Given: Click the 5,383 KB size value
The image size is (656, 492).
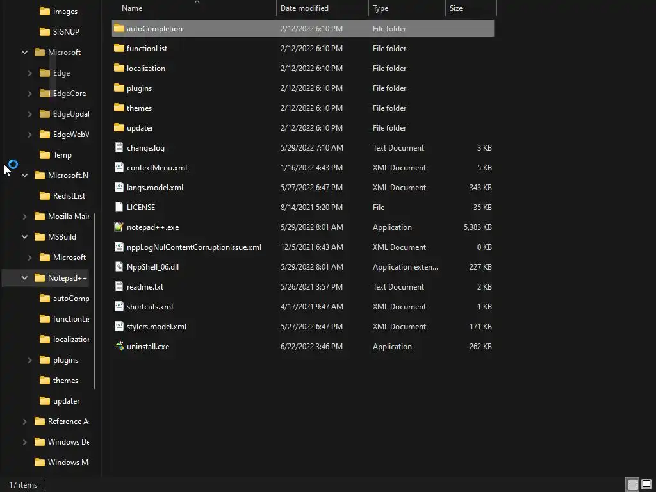Looking at the screenshot, I should point(477,227).
